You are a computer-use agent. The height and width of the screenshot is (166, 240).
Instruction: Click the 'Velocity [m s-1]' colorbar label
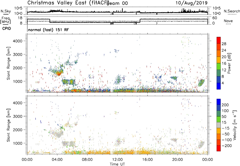[x=234, y=125]
